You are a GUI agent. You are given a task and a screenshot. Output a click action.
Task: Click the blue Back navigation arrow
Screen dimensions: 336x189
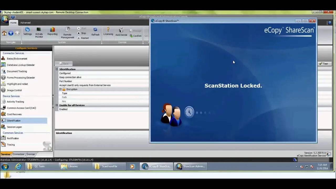[x=11, y=33]
